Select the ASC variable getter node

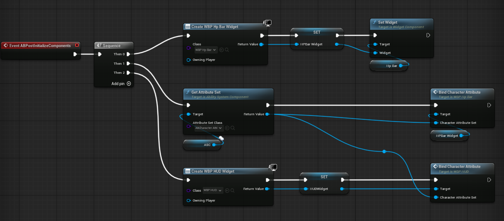(x=202, y=145)
